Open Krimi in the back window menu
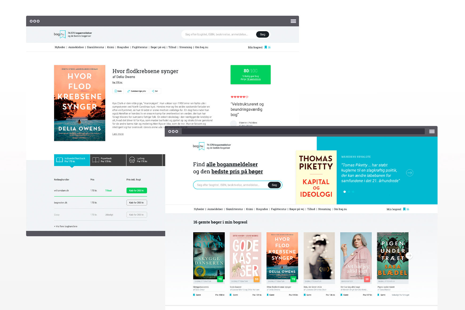The height and width of the screenshot is (310, 465). (111, 47)
